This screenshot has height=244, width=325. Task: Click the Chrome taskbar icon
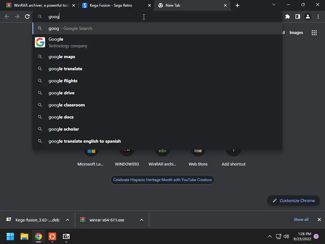(38, 236)
